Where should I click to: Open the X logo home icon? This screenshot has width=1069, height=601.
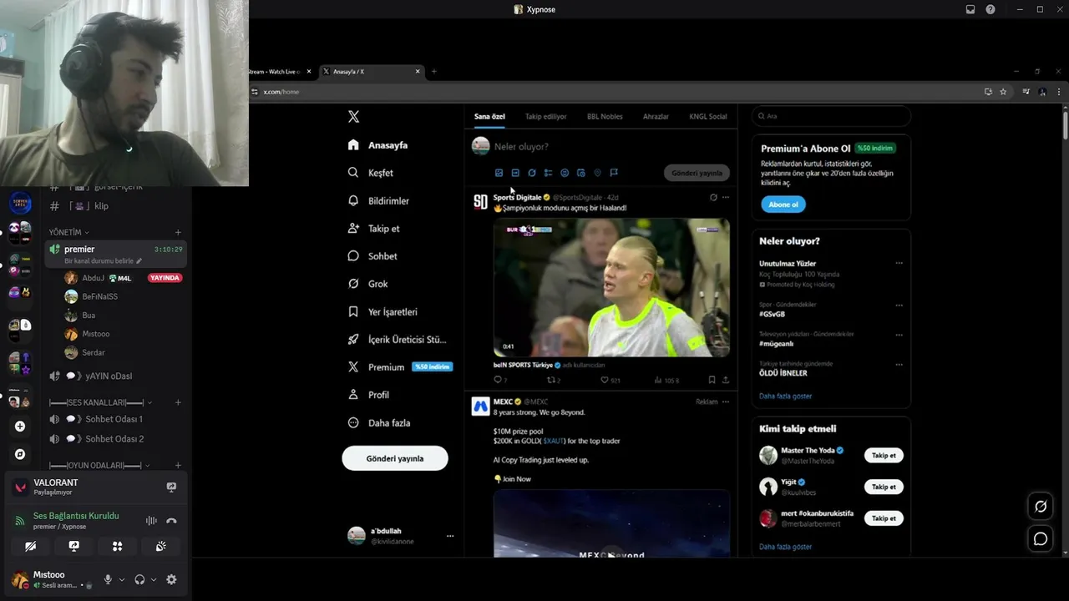(353, 117)
